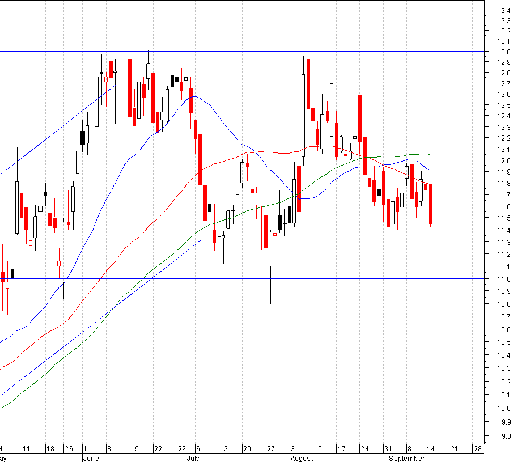This screenshot has width=513, height=462.
Task: Click the date label 15 on time axis
Action: coord(135,448)
